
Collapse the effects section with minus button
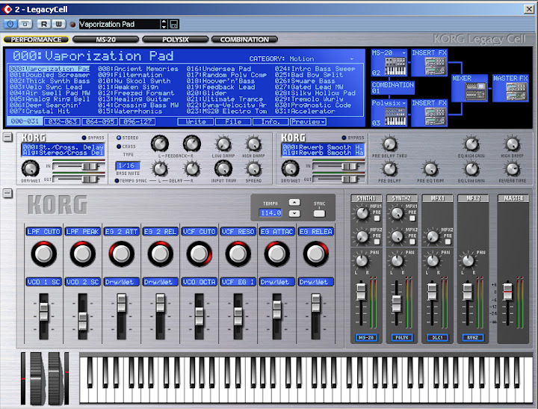pyautogui.click(x=7, y=137)
